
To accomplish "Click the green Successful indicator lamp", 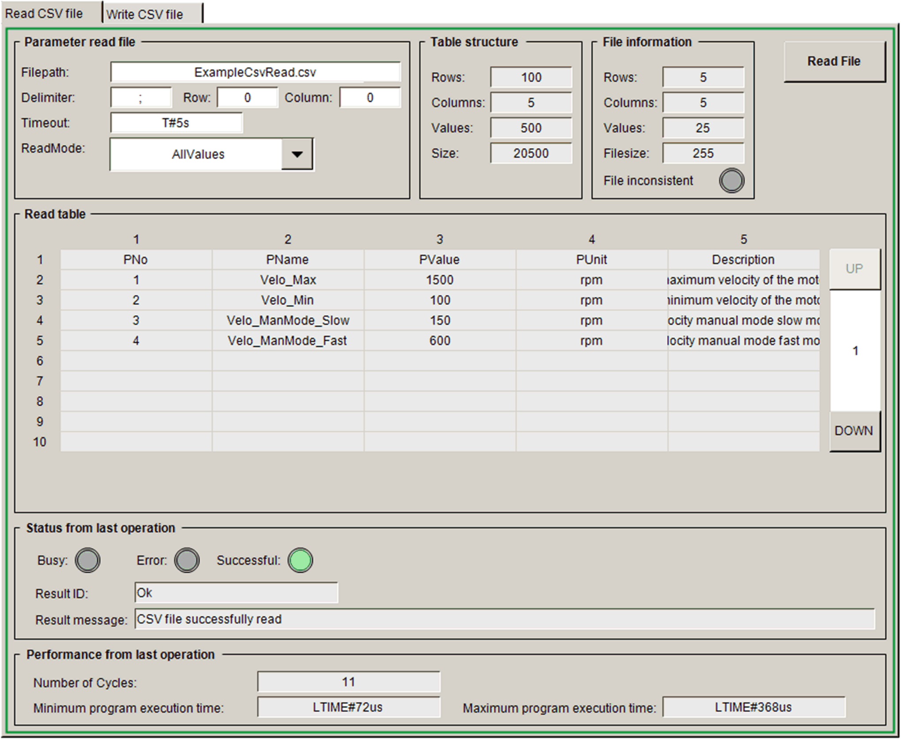I will (300, 560).
